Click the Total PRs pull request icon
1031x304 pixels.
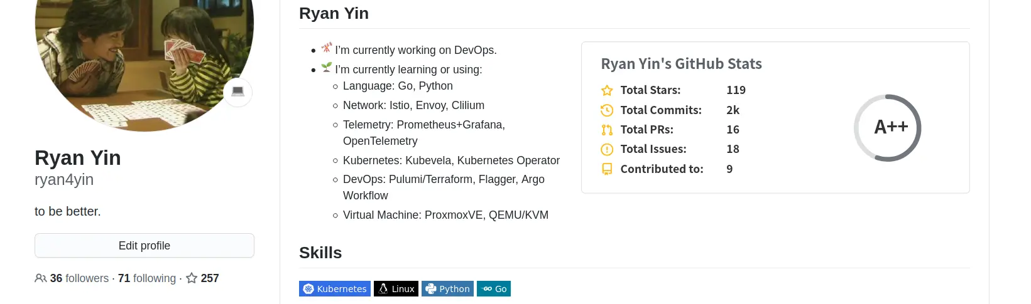pyautogui.click(x=607, y=130)
